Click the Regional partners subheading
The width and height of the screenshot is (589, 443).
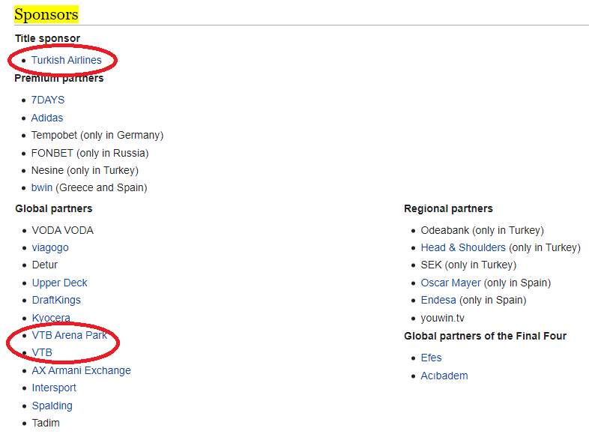coord(449,208)
